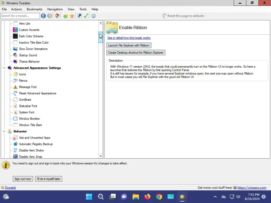Click the export shortcut arrow toolbar icon

pos(79,16)
